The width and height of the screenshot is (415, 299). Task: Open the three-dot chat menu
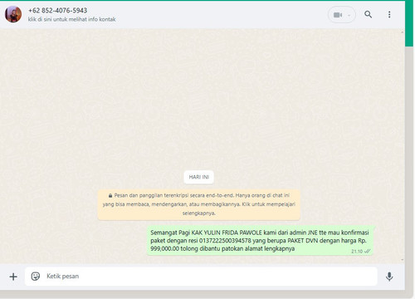(389, 14)
